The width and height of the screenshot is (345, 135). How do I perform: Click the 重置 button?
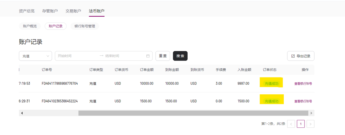pyautogui.click(x=163, y=56)
